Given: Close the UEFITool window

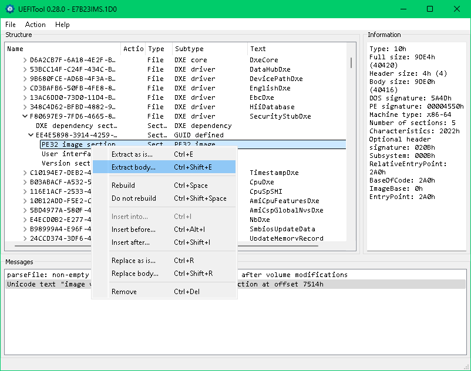Looking at the screenshot, I should click(456, 9).
